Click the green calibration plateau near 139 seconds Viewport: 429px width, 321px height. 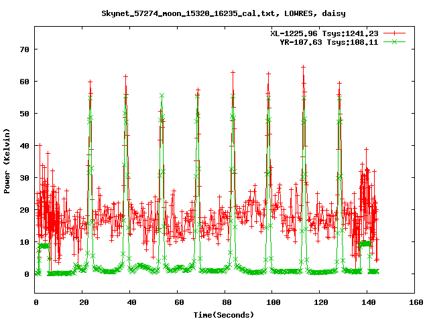365,243
